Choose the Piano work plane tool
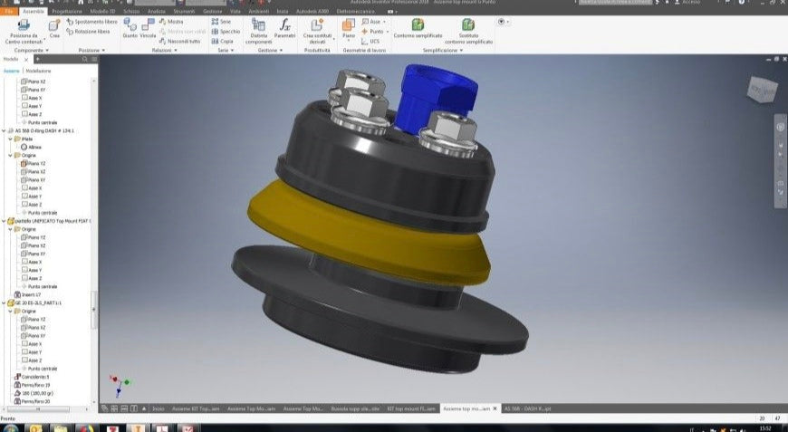Viewport: 788px width, 432px height. 349,28
